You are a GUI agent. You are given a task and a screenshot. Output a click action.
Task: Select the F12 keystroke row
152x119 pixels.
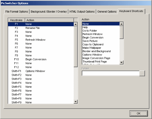click(41, 67)
